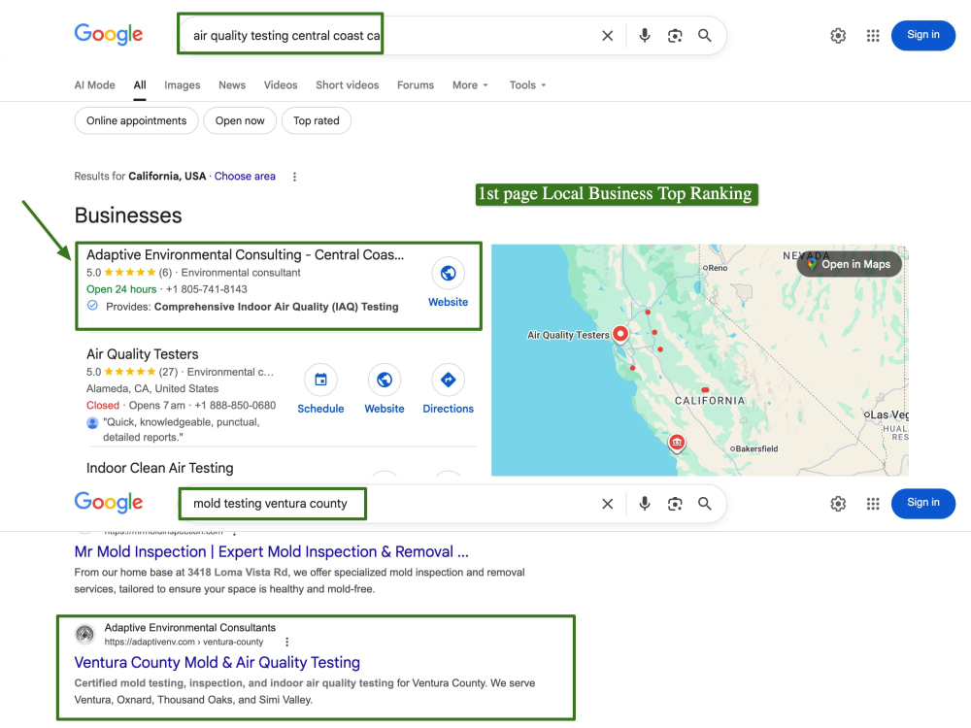Apply the Top rated filter chip
This screenshot has height=728, width=971.
(317, 120)
